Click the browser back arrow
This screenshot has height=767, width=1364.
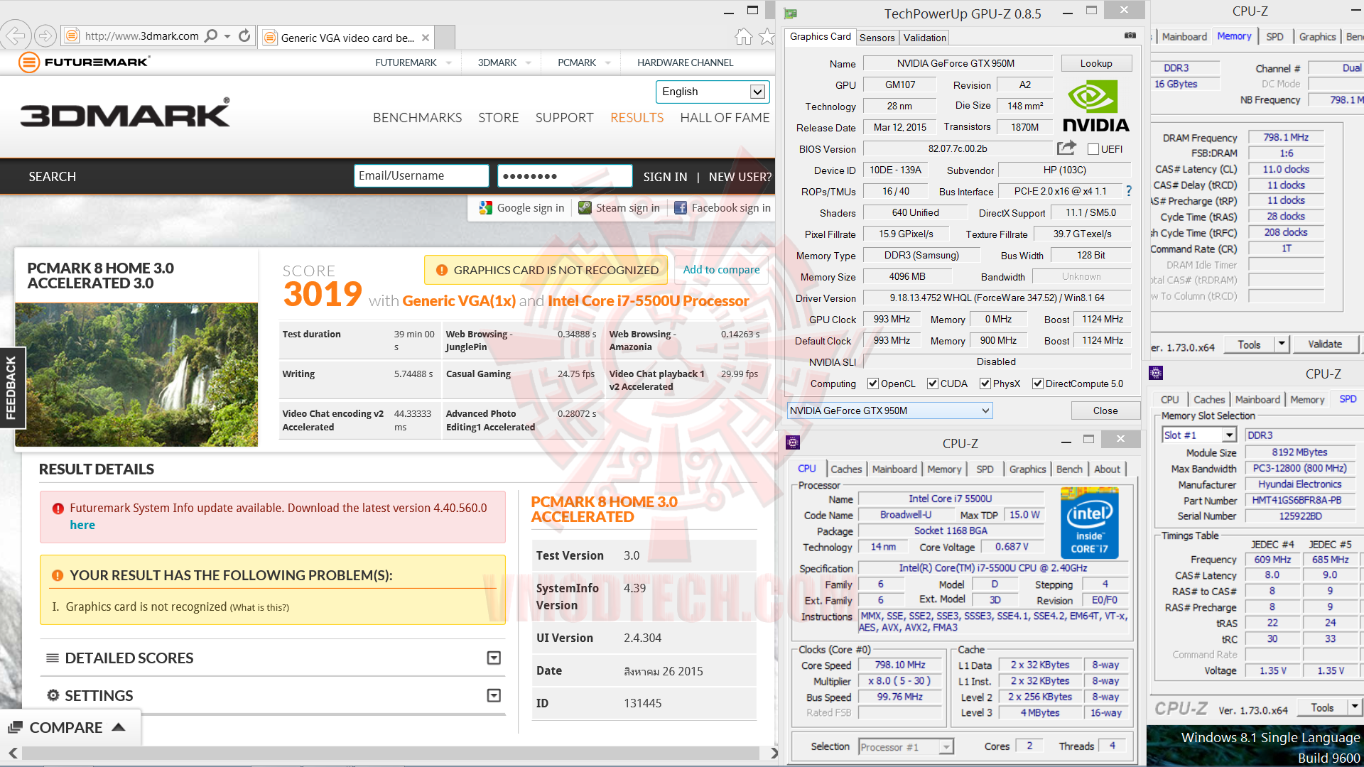click(x=16, y=36)
